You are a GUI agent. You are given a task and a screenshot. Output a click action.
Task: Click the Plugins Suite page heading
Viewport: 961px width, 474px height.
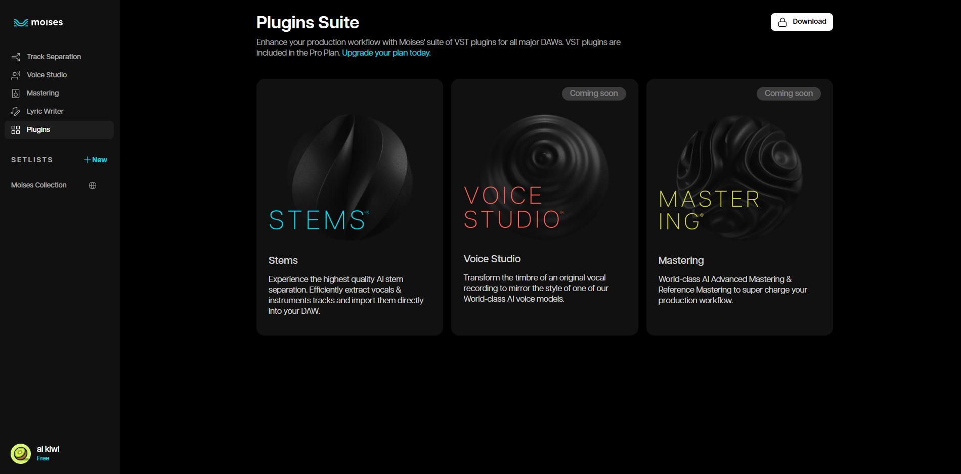point(308,23)
